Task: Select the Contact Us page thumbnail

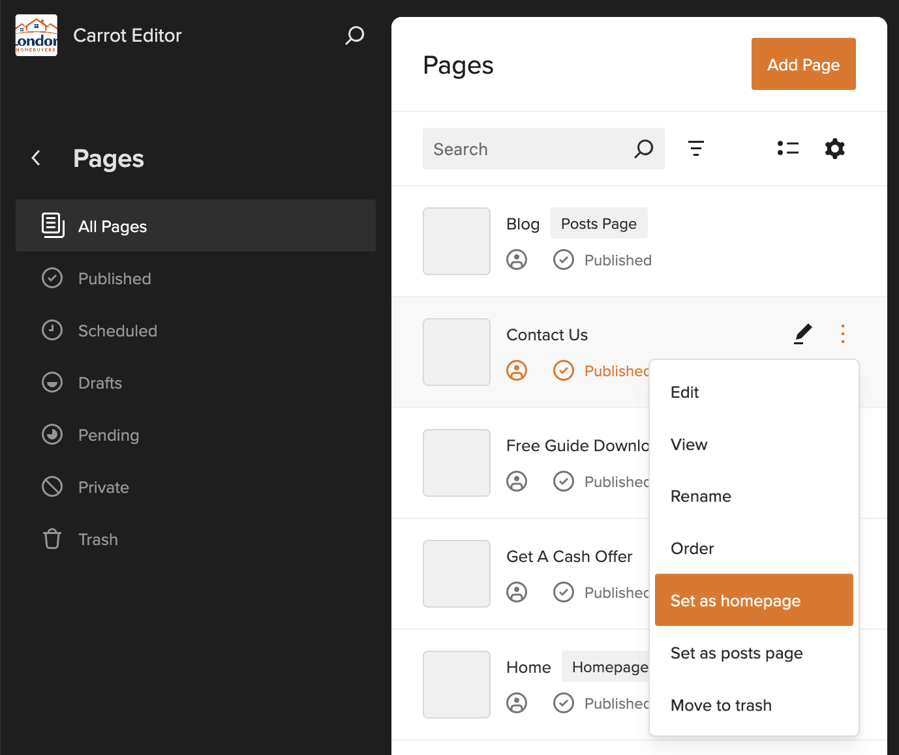Action: (457, 352)
